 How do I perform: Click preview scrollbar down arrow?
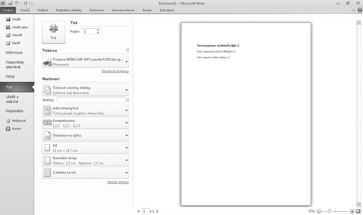[358, 205]
